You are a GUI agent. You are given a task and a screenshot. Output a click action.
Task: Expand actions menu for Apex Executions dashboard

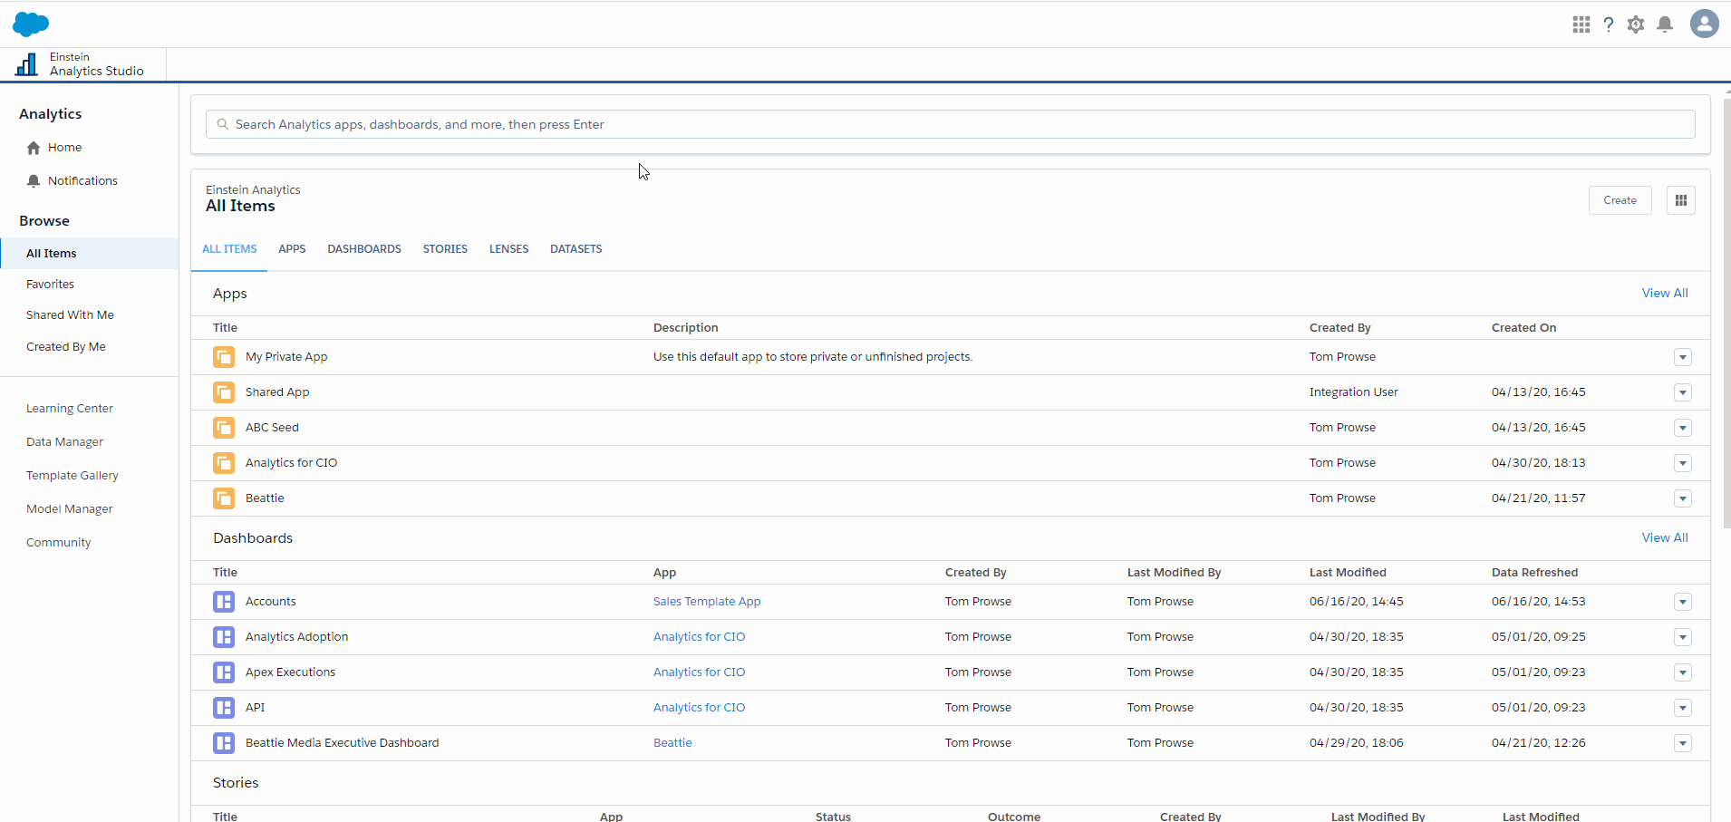pos(1683,672)
